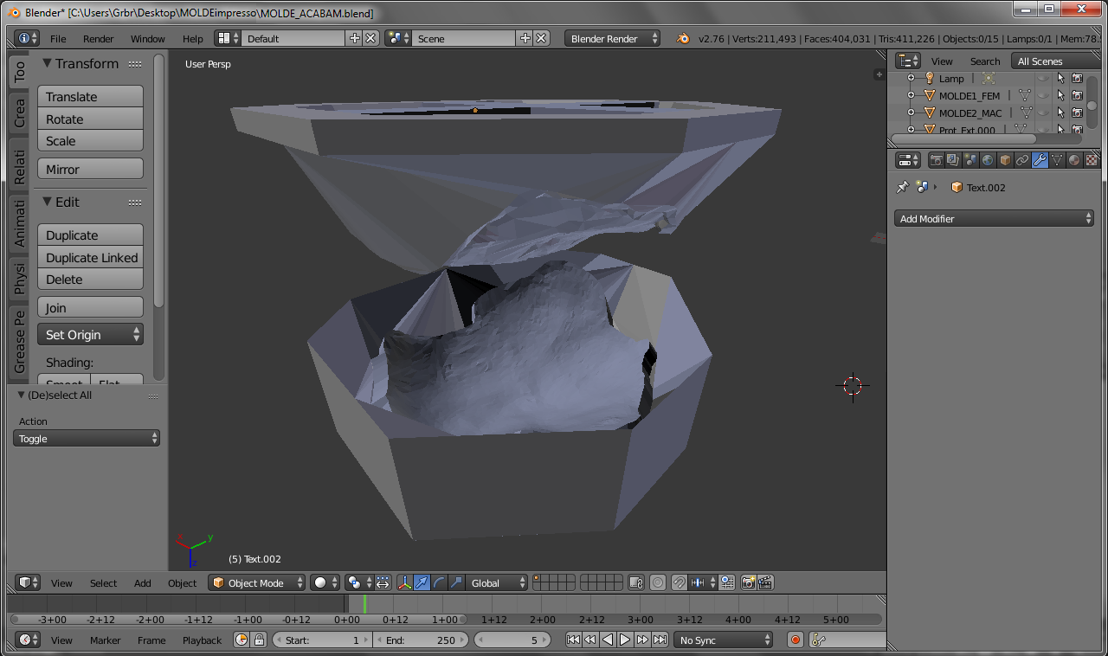This screenshot has height=656, width=1108.
Task: Open the File menu
Action: (58, 39)
